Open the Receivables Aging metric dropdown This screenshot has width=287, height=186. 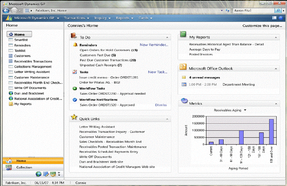pos(245,110)
